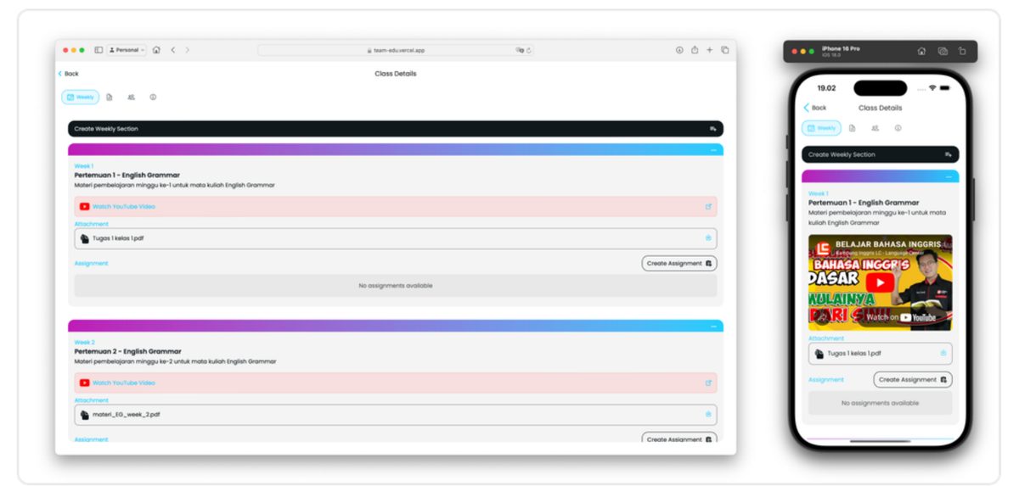Click Create Weekly Section bar in browser

396,129
